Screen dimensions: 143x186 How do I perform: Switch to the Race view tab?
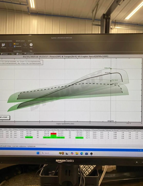tap(12, 54)
